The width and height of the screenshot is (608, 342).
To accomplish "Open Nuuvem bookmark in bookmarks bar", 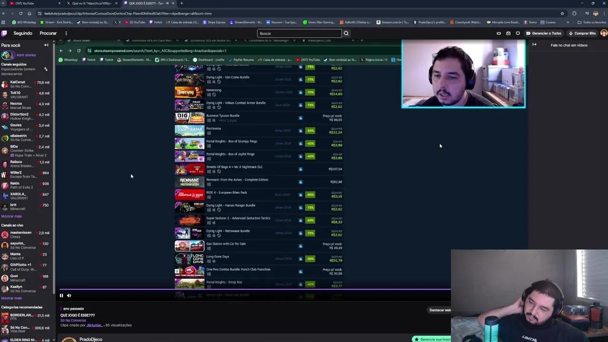I will tap(281, 22).
